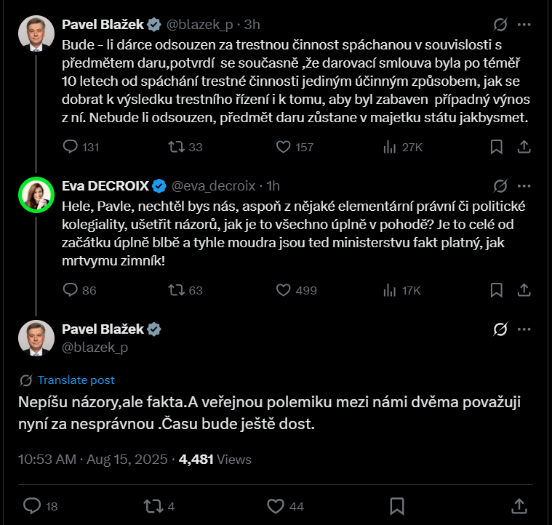Click Grok icon on Eva Decroix's reply
552x525 pixels.
tap(500, 185)
